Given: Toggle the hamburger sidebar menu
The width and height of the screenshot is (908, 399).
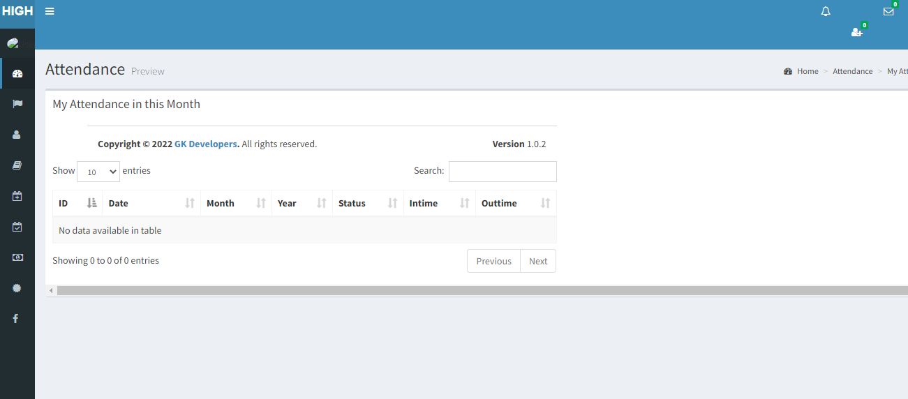Looking at the screenshot, I should point(50,11).
